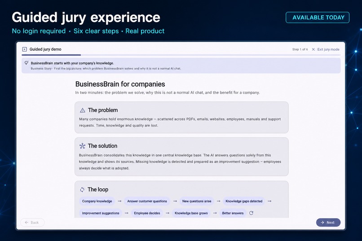362x241 pixels.
Task: Click The solution card heading
Action: click(x=102, y=146)
